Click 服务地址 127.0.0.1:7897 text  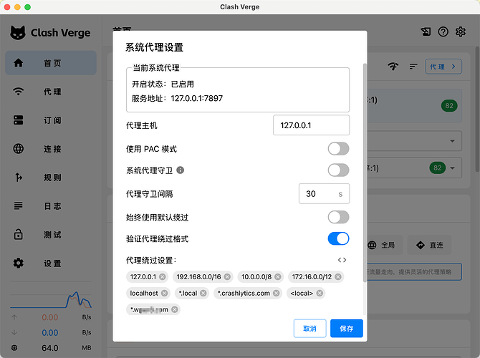pos(177,98)
